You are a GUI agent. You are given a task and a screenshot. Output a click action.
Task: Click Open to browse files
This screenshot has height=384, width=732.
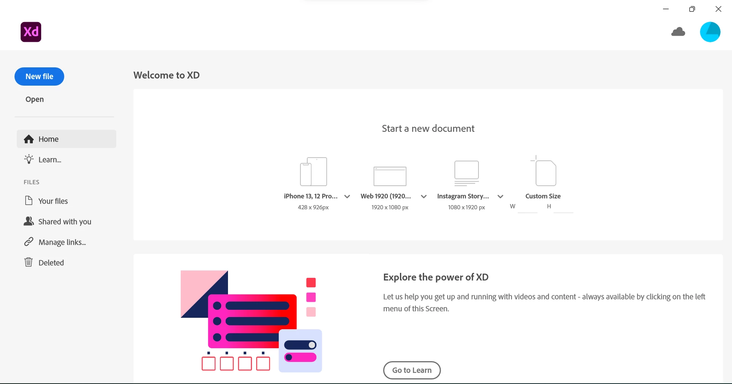pyautogui.click(x=35, y=99)
